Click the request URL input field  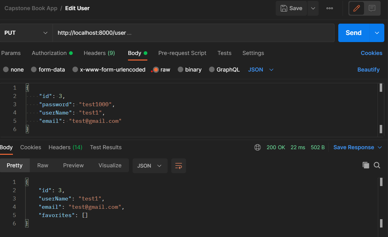pyautogui.click(x=193, y=33)
